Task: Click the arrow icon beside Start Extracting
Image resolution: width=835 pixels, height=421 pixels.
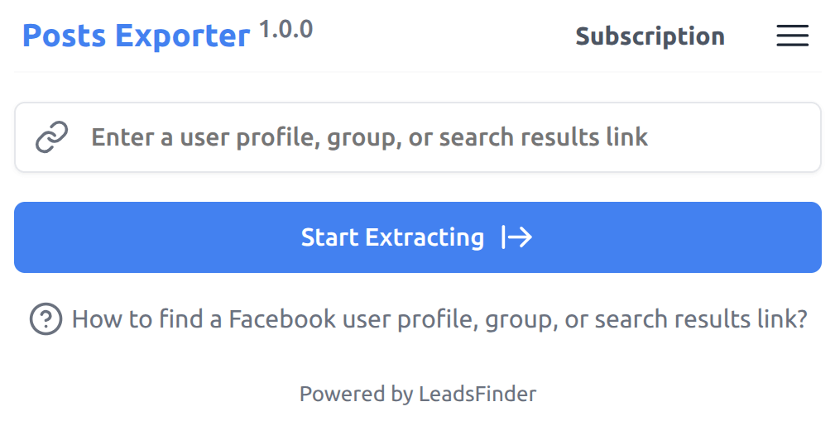Action: pyautogui.click(x=517, y=238)
